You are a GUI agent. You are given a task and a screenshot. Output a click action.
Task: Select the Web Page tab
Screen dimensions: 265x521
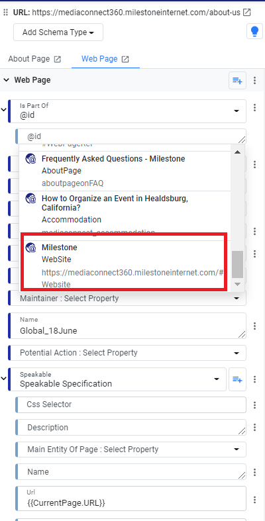100,59
